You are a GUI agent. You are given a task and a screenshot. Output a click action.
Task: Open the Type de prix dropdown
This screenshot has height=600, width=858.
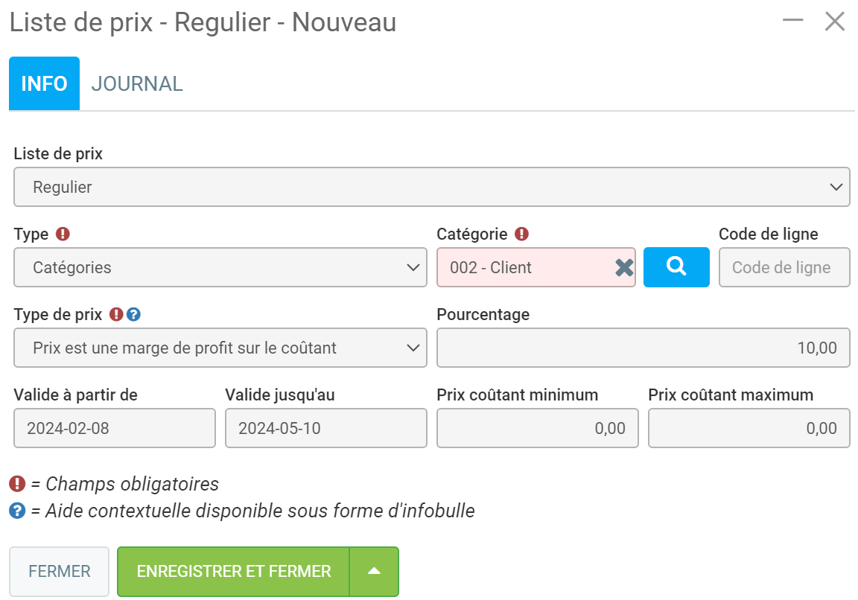click(x=220, y=348)
